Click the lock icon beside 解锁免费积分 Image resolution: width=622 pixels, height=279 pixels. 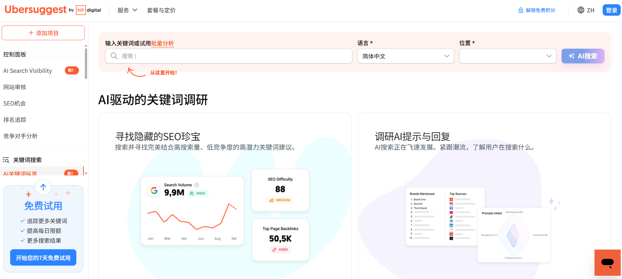tap(520, 10)
